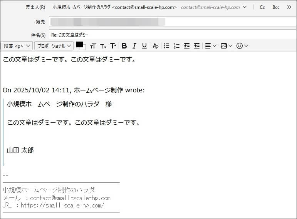Insert a numbered list
The height and width of the screenshot is (219, 297).
pos(176,46)
